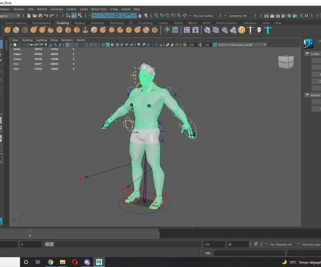
Task: Select the Flatten sculpt tool
Action: click(x=51, y=30)
